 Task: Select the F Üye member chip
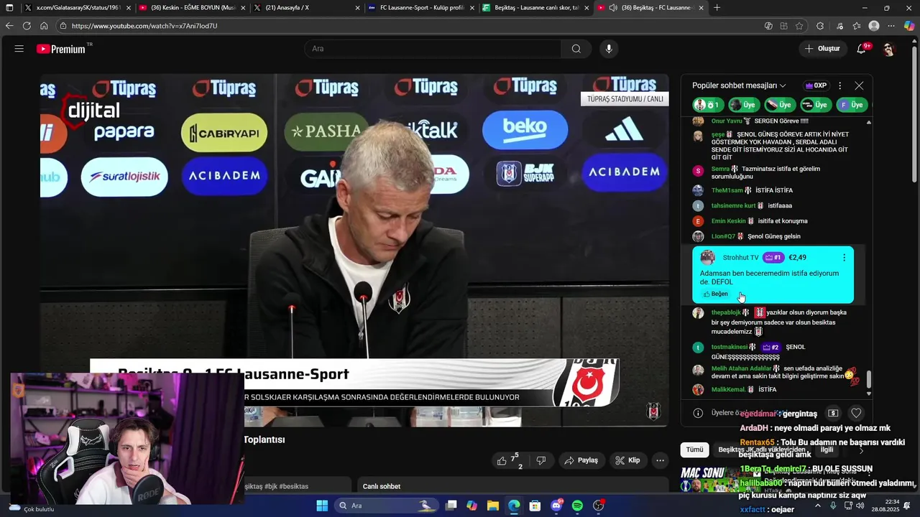coord(851,105)
